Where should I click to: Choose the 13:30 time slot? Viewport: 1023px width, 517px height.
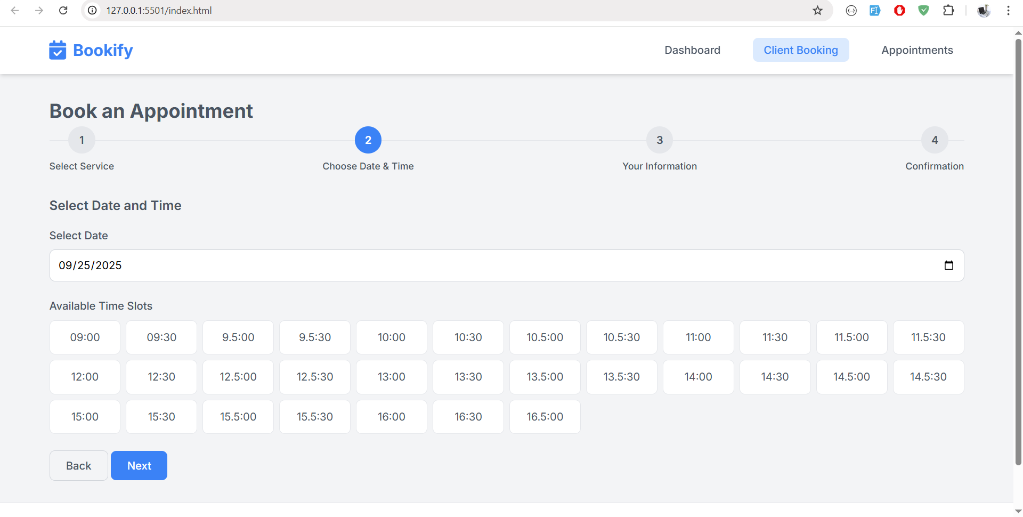468,377
